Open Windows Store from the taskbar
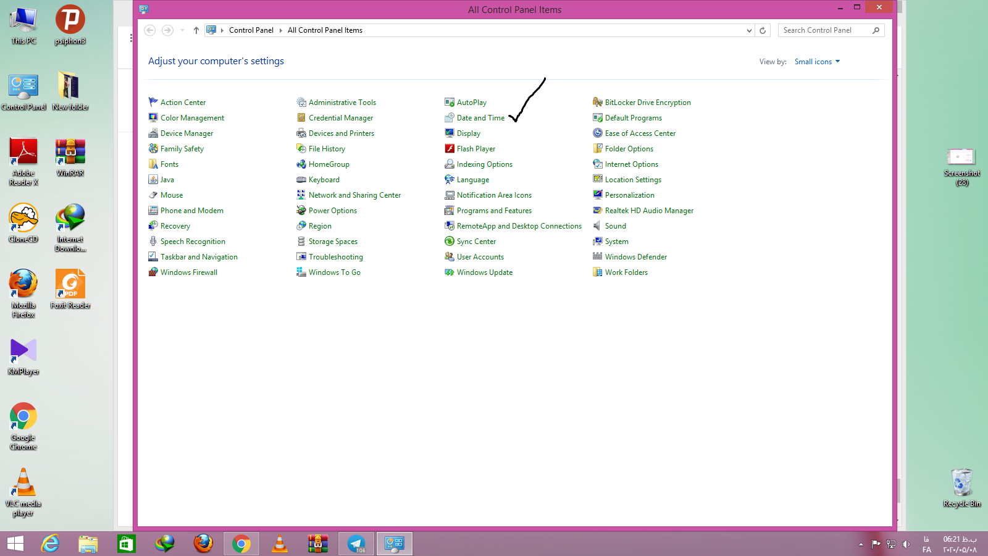 coord(127,544)
